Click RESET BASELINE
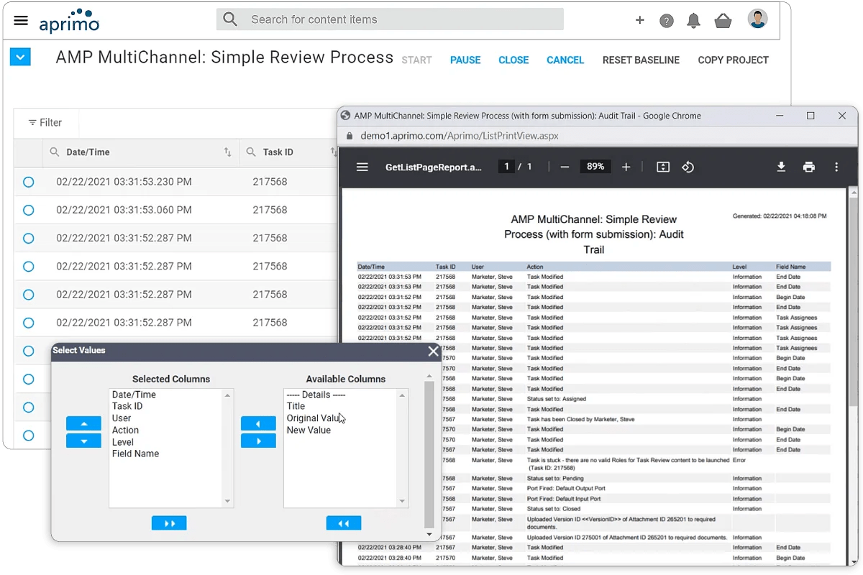This screenshot has height=575, width=863. point(641,60)
